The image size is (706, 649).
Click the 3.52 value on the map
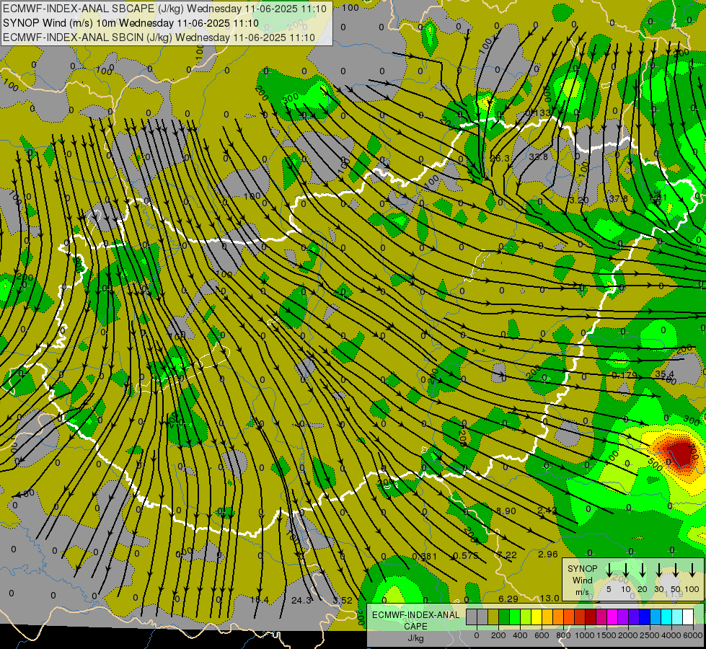(x=343, y=600)
